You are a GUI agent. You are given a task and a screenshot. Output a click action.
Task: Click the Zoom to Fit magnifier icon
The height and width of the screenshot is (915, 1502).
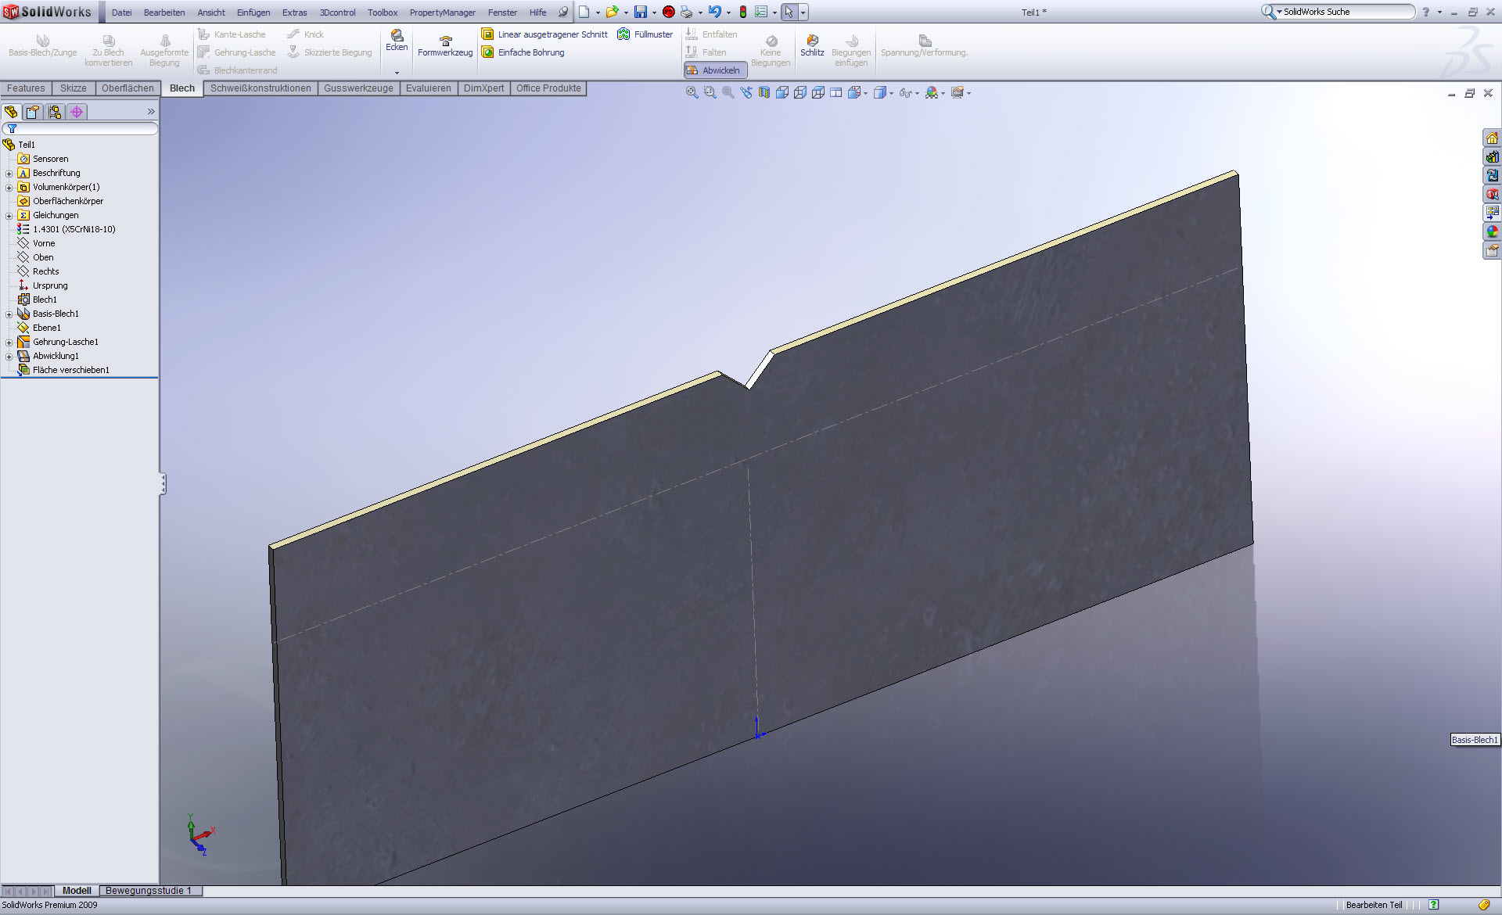point(692,92)
